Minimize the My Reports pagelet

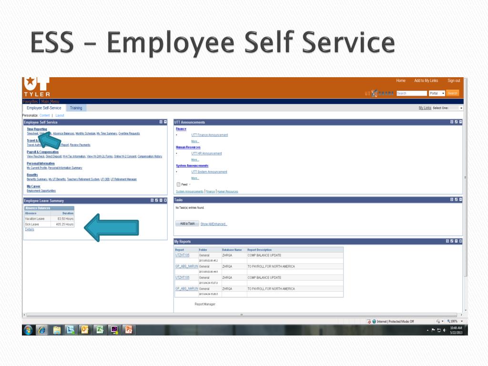pos(456,241)
